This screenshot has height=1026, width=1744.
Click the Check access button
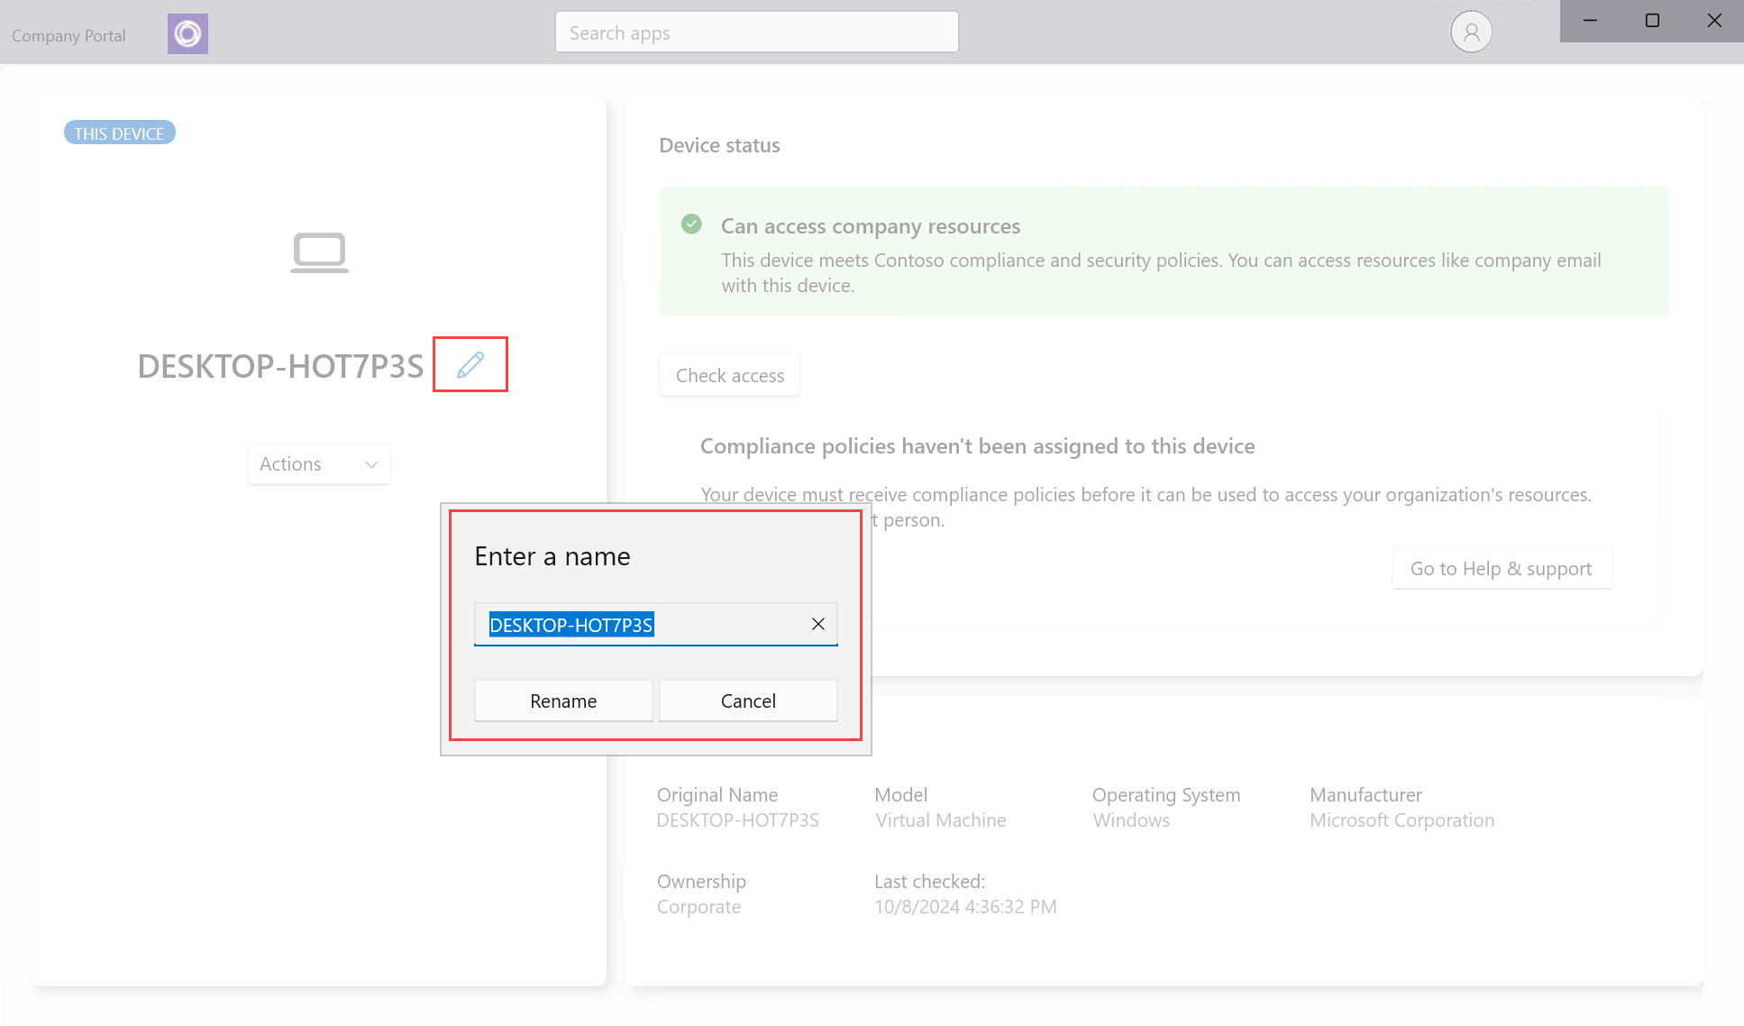[x=728, y=375]
